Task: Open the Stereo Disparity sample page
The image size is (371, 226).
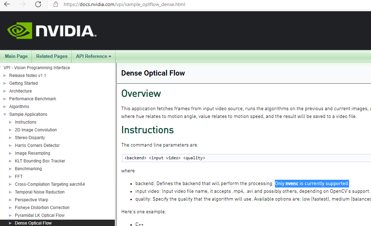Action: [30, 138]
